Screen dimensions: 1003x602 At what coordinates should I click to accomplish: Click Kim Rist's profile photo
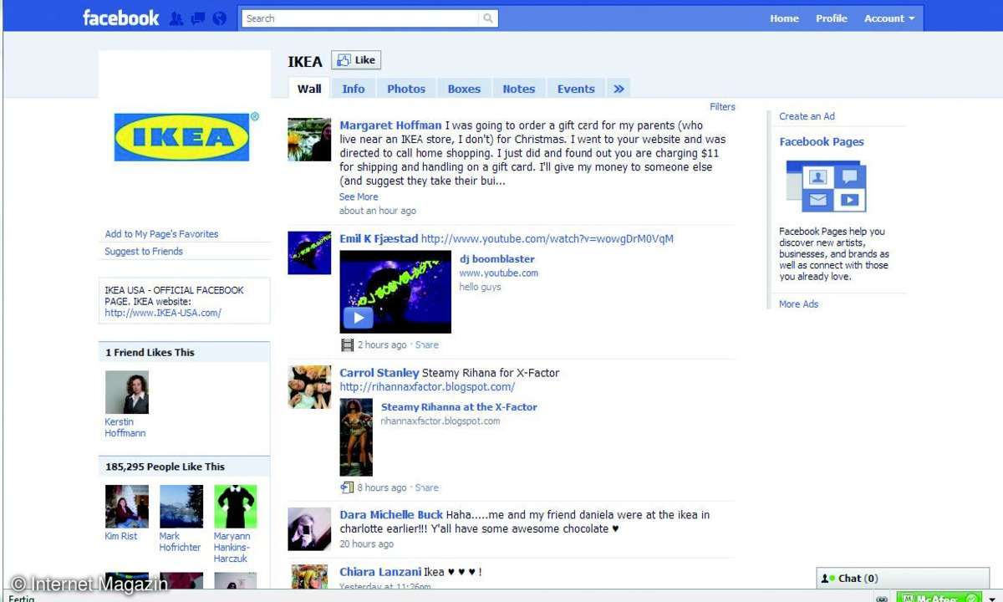pos(127,507)
